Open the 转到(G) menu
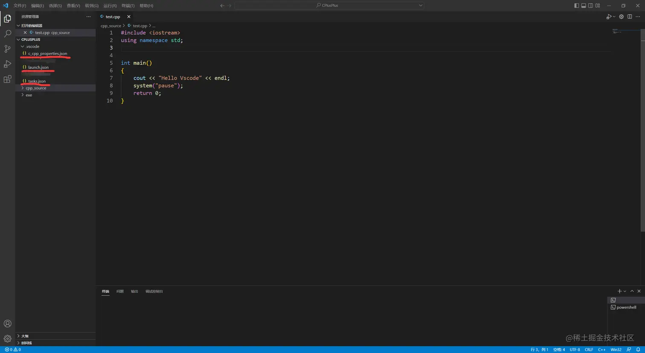The image size is (645, 353). (x=92, y=6)
